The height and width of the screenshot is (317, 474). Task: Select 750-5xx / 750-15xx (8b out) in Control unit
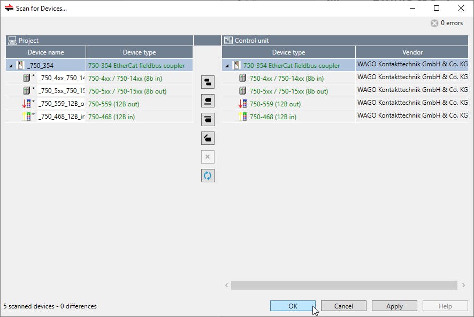pos(289,91)
